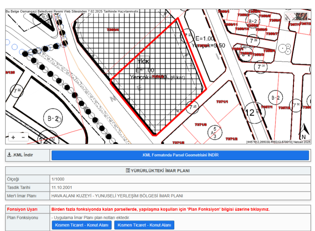Click the building icon in Yürürlükteki İmar Planı header
This screenshot has height=231, width=315.
coord(128,171)
